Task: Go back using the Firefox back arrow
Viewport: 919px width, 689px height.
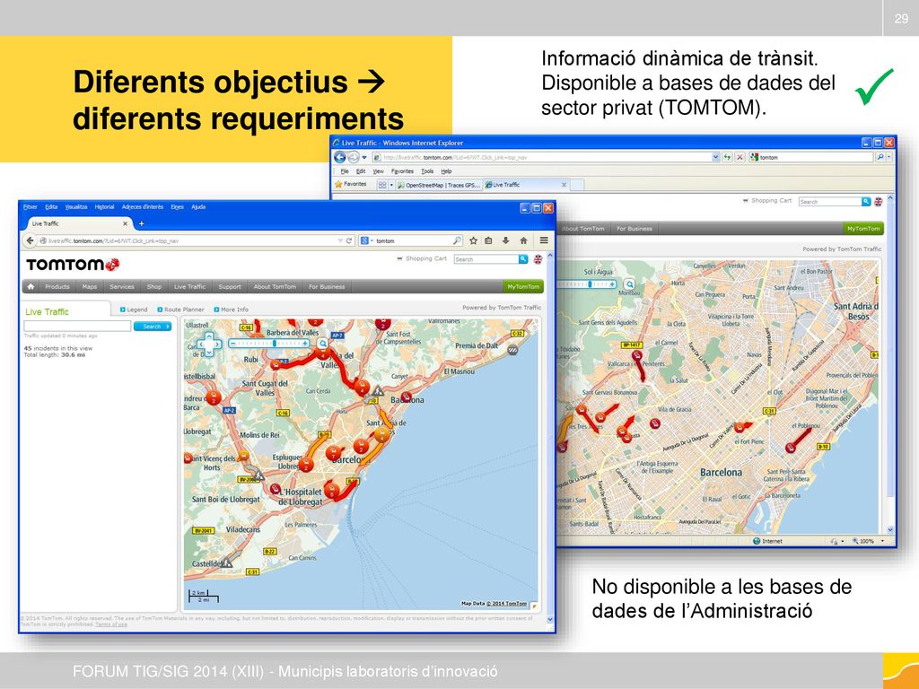Action: 30,240
